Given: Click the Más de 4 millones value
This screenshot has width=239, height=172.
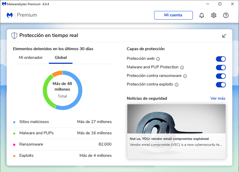Looking at the screenshot, I should pyautogui.click(x=96, y=155).
